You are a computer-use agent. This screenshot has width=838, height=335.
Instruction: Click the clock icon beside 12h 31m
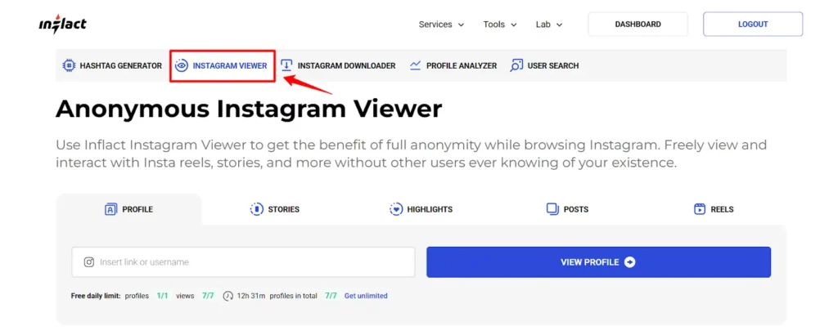[228, 296]
